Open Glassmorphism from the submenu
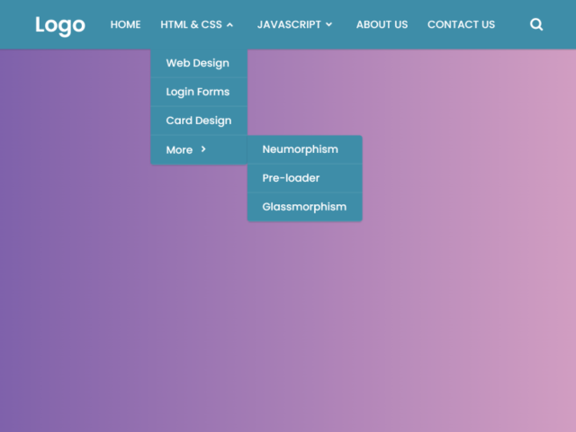 [304, 207]
